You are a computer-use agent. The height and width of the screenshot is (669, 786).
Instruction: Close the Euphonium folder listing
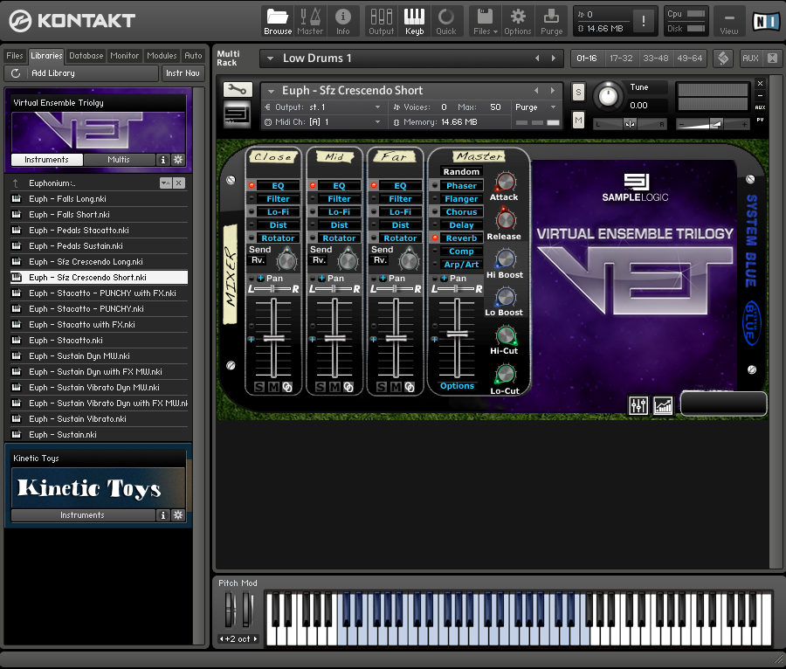tap(179, 183)
